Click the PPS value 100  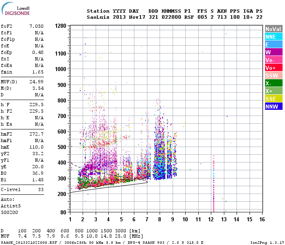(235, 17)
